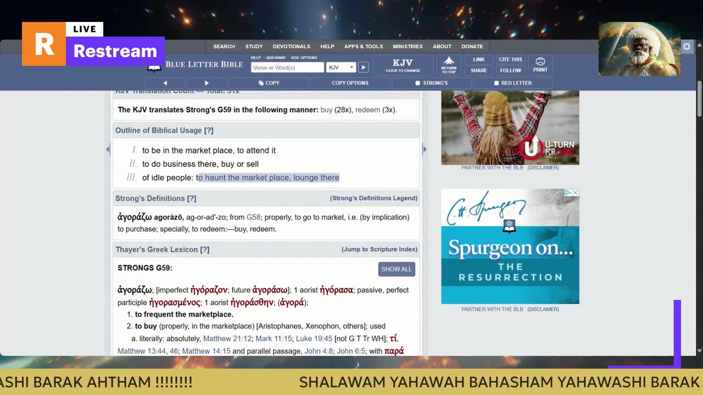Open the Study menu
Viewport: 703px width, 395px height.
(254, 47)
